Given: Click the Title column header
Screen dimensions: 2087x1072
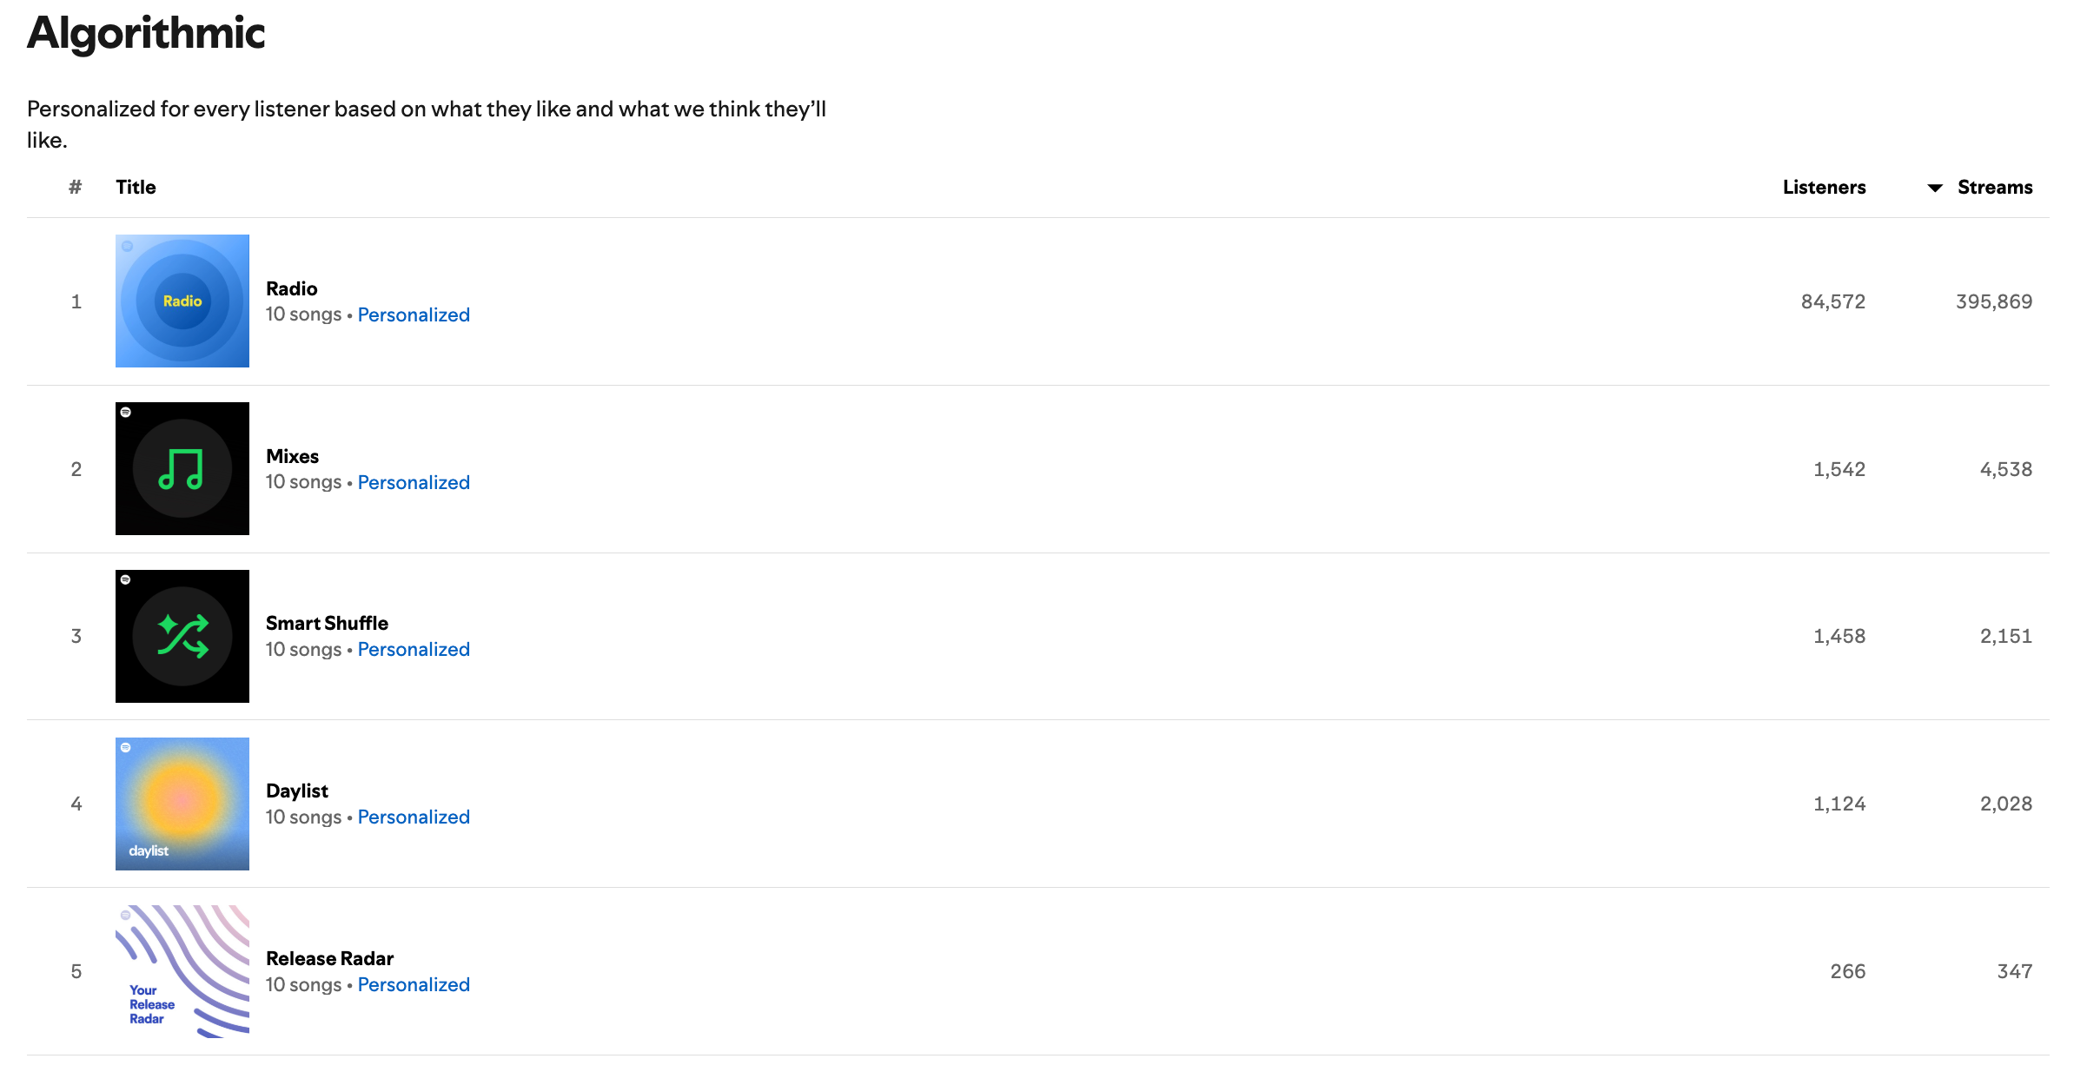Looking at the screenshot, I should click(136, 188).
